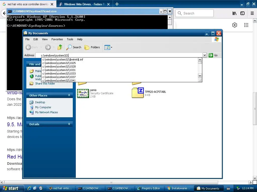
Task: Open the browser Library icon
Action: pos(234,13)
